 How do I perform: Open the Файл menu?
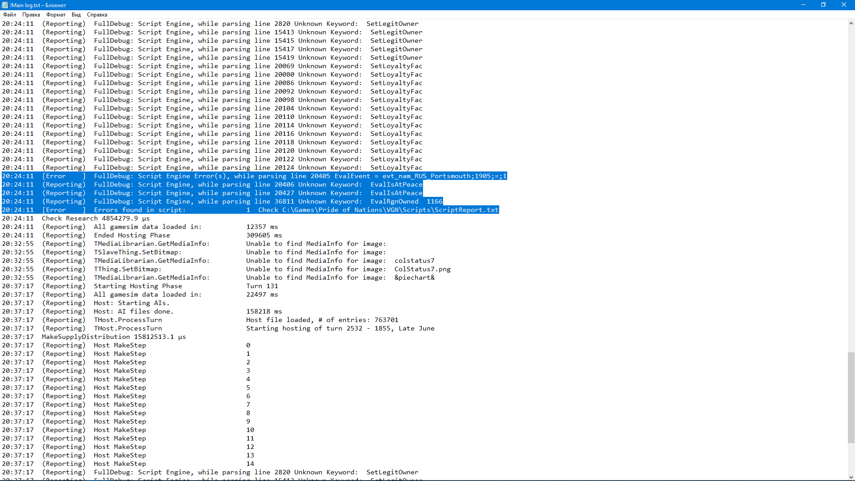coord(9,15)
